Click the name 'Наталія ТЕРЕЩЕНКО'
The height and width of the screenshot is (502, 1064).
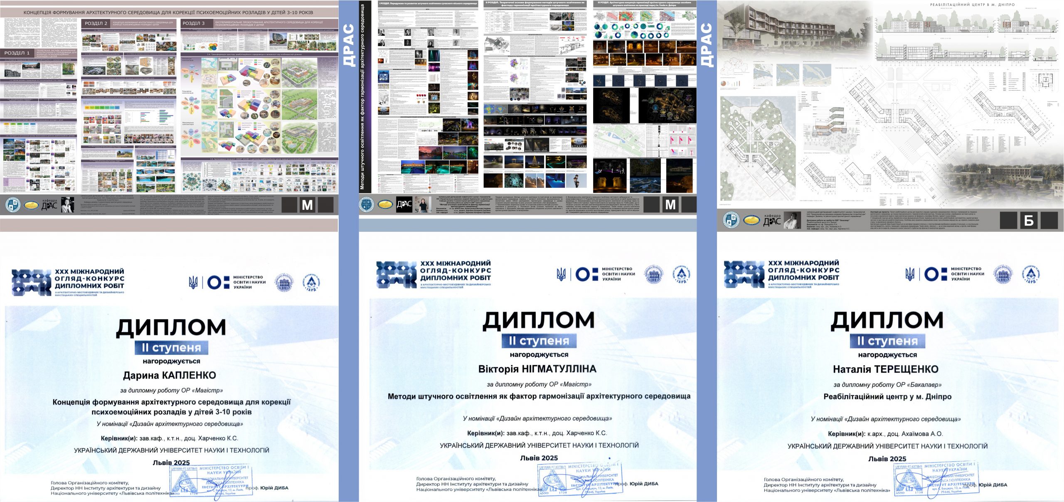pos(886,369)
